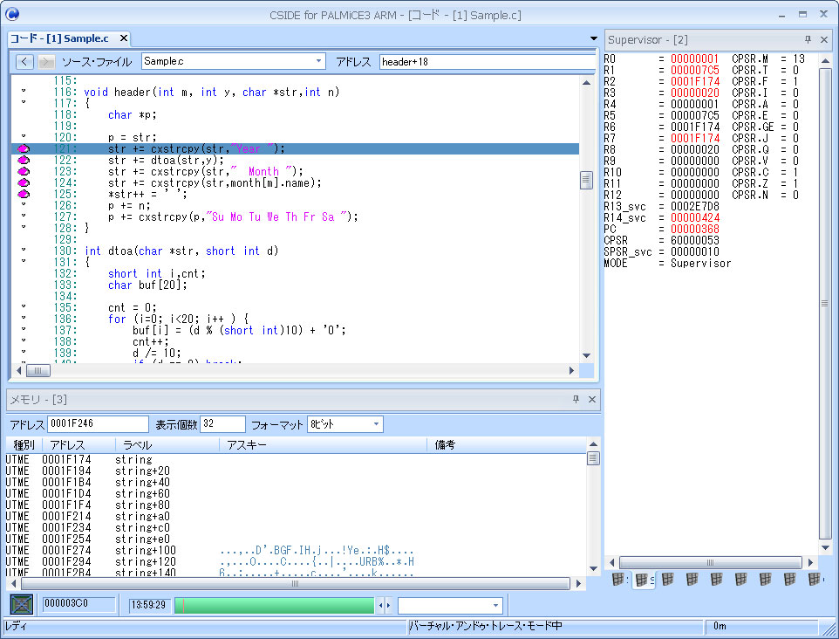This screenshot has height=639, width=839.
Task: Set breakpoint marker at line 126
Action: (x=24, y=205)
